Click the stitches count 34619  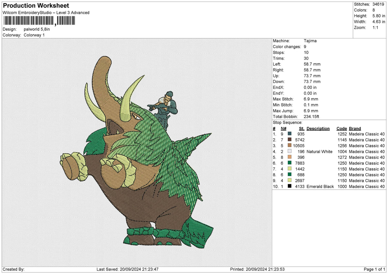pyautogui.click(x=379, y=4)
